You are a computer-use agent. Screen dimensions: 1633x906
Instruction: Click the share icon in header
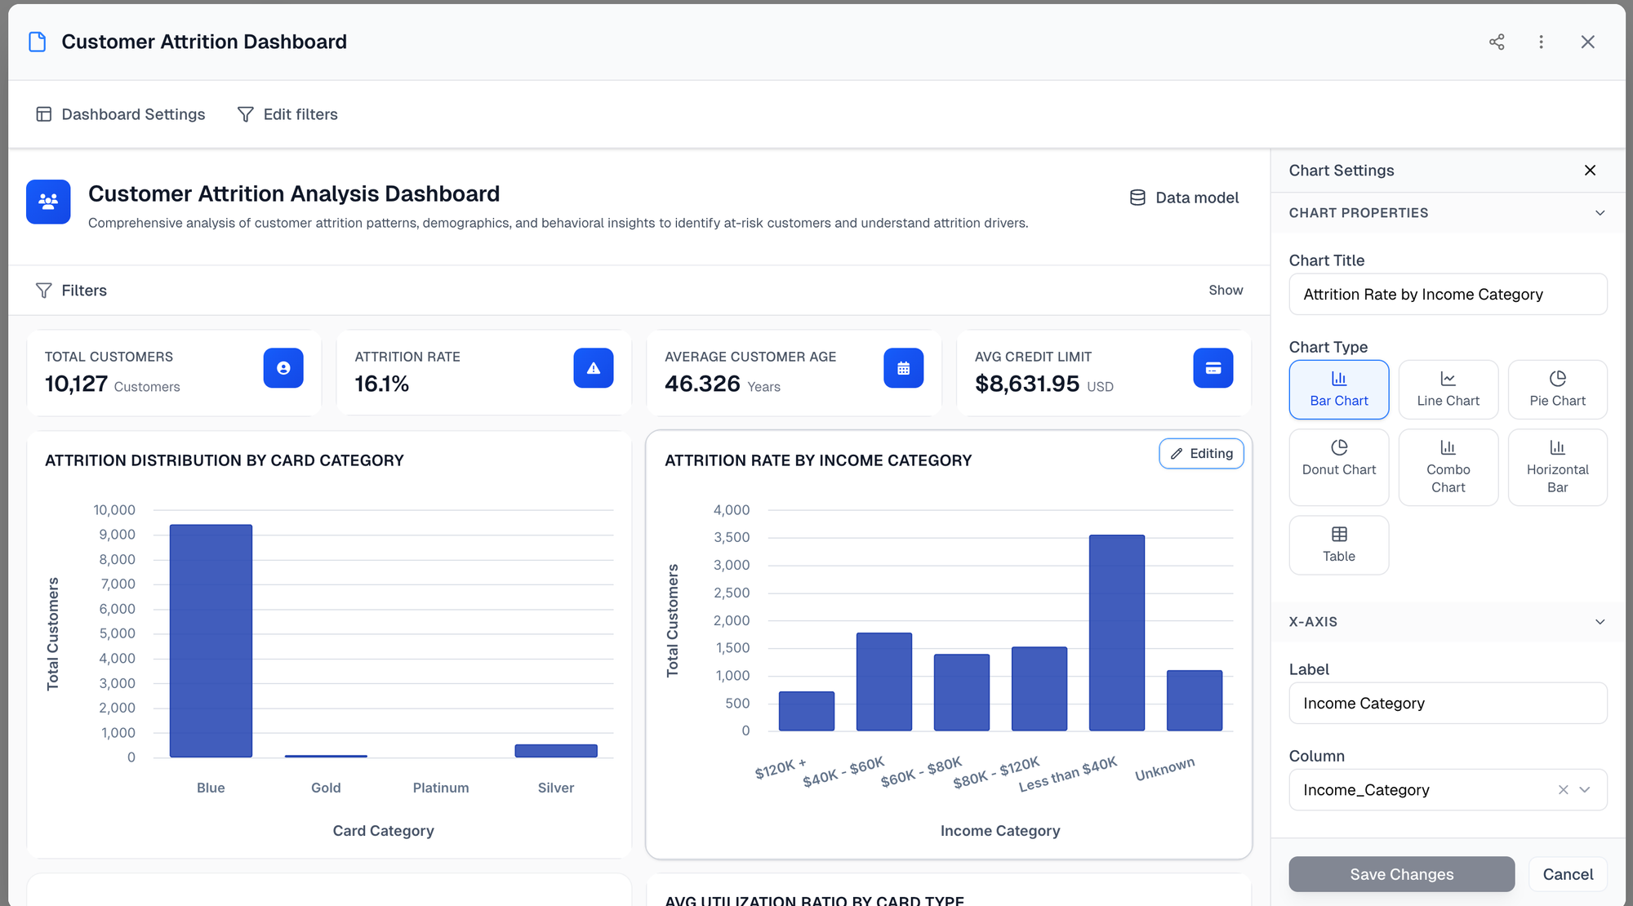click(1496, 42)
